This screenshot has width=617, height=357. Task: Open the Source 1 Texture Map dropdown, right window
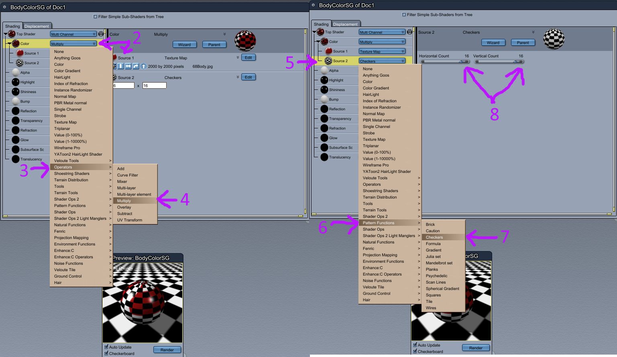click(x=382, y=51)
